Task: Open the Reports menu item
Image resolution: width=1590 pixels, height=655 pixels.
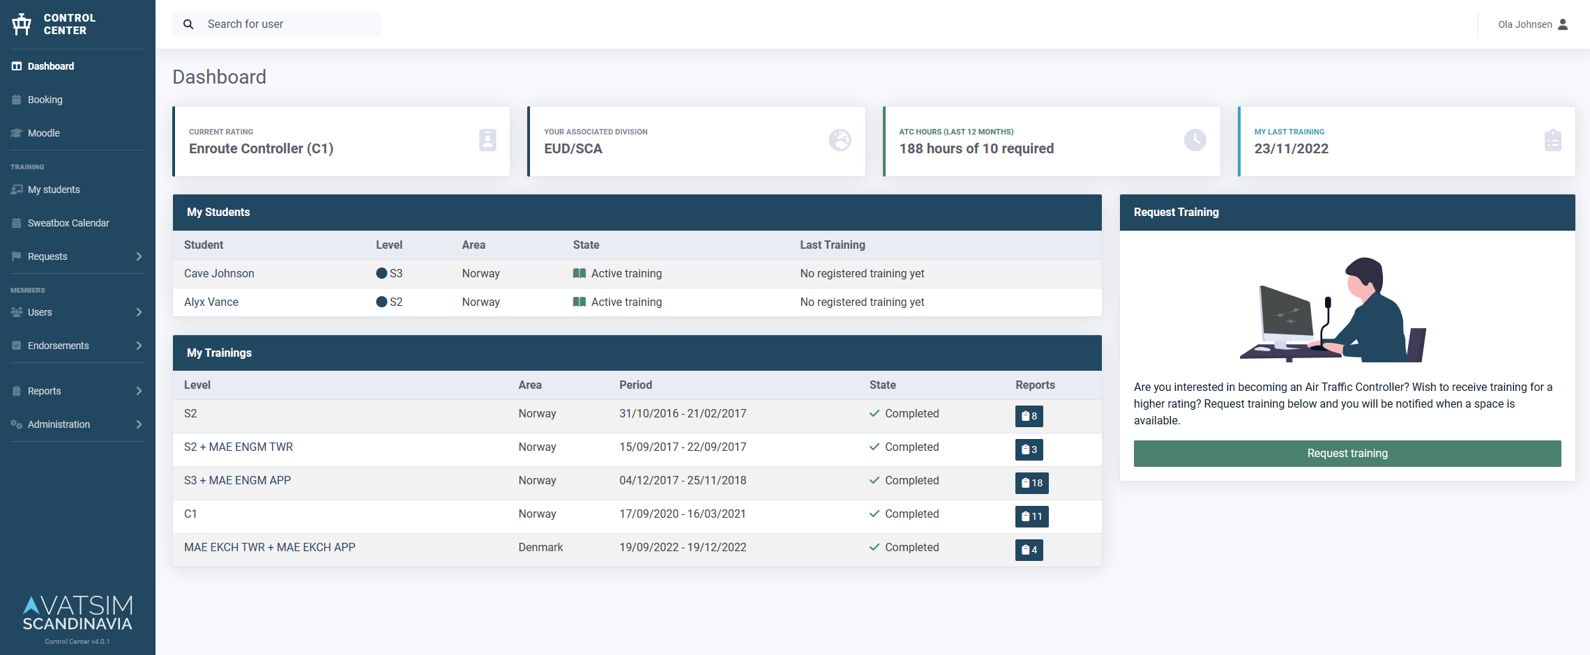Action: coord(43,390)
